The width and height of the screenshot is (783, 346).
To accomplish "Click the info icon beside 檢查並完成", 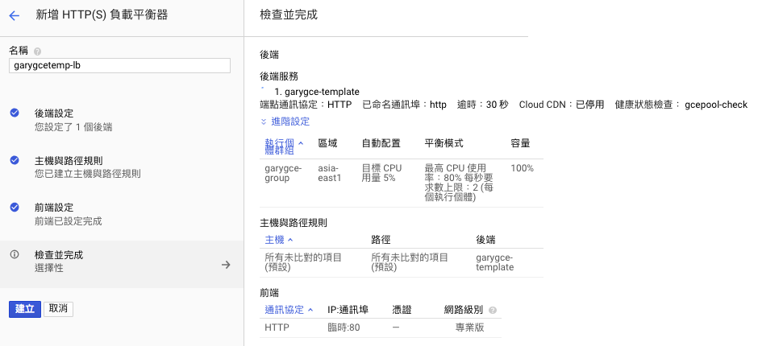I will click(x=15, y=254).
